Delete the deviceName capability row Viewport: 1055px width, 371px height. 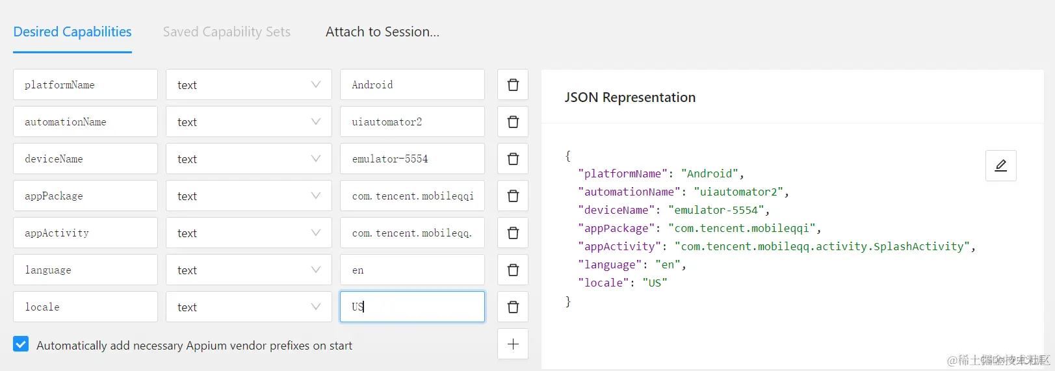click(x=513, y=159)
